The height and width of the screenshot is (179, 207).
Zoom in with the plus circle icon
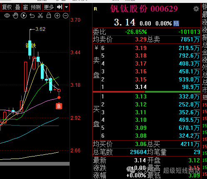(57, 16)
